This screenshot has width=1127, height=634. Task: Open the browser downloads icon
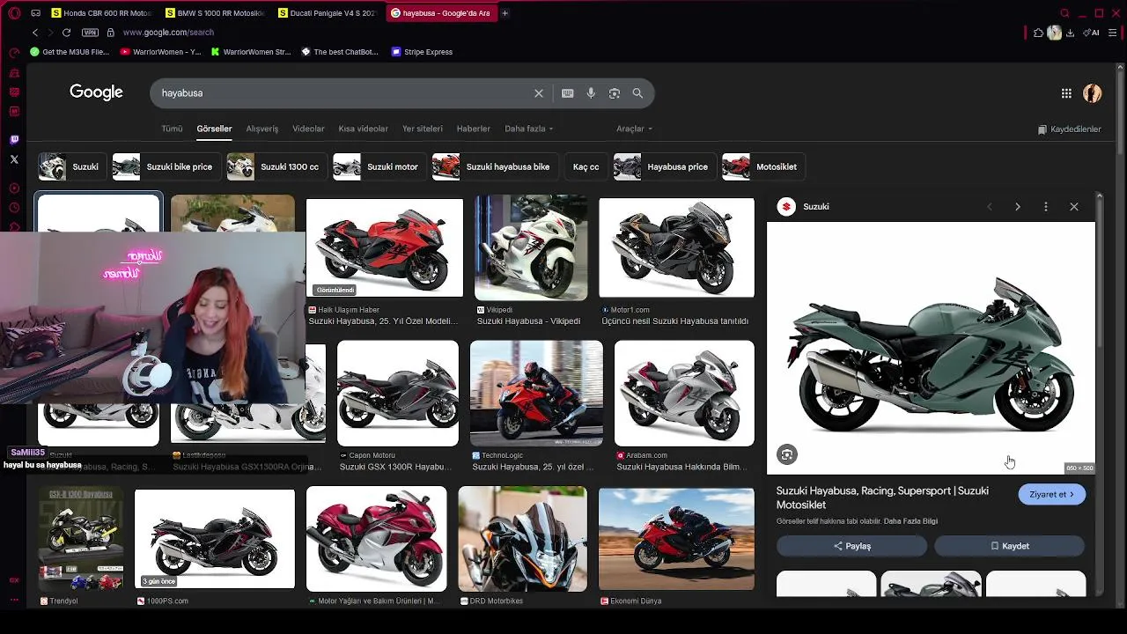(x=1070, y=33)
